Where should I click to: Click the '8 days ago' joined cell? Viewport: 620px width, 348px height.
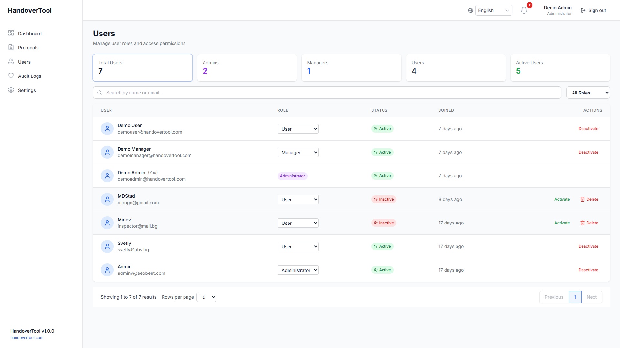pyautogui.click(x=450, y=199)
